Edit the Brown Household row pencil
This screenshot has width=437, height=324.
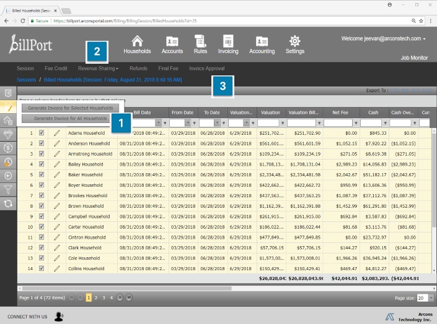coord(57,206)
